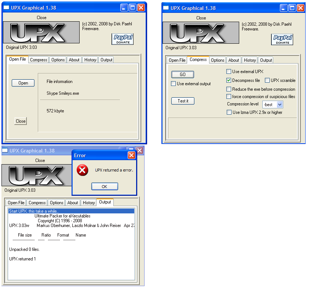Select the highlighted Start UPX output line
The height and width of the screenshot is (292, 310).
(x=71, y=211)
